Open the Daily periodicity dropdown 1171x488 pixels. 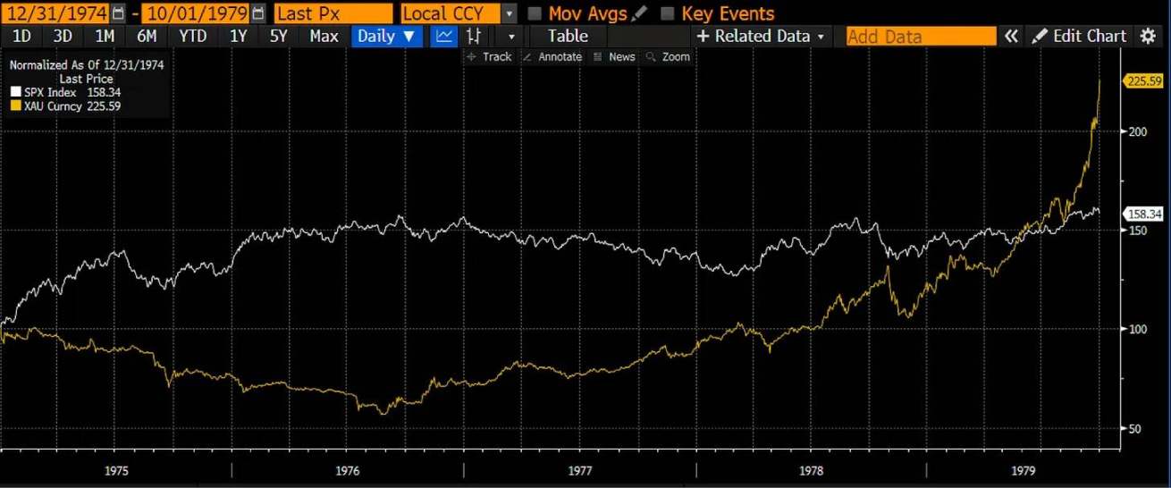click(386, 36)
